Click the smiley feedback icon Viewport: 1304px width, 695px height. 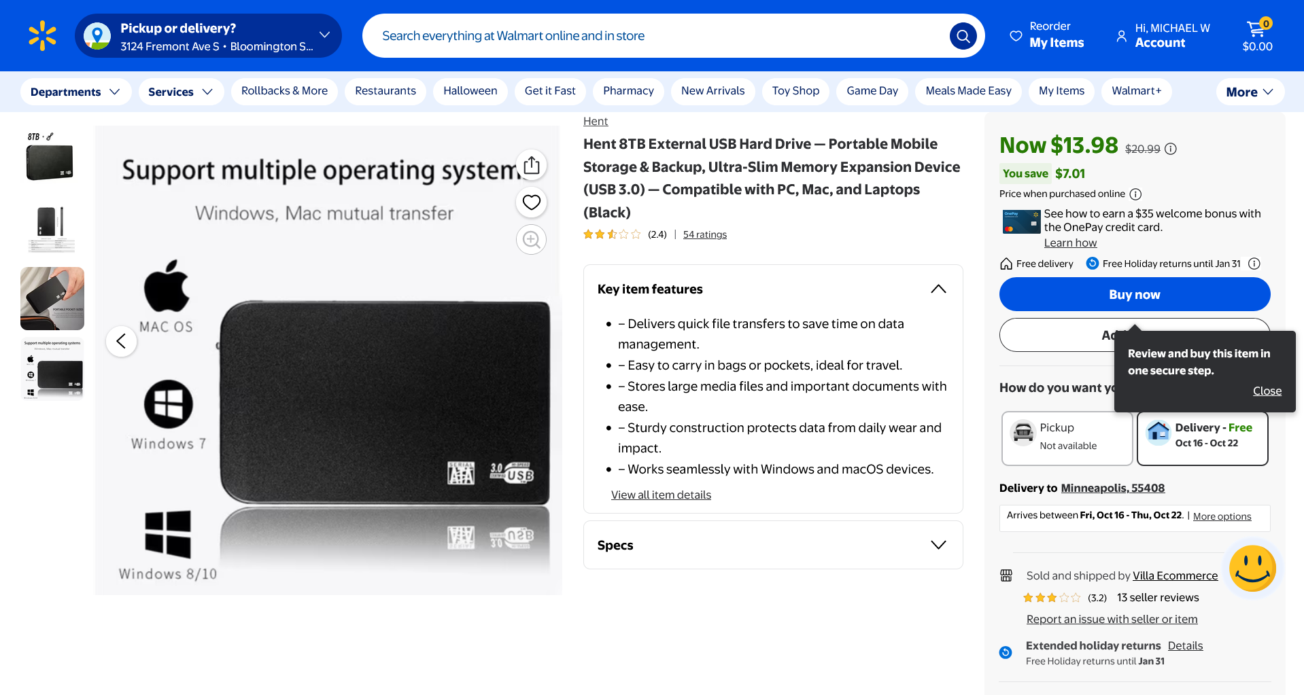click(x=1252, y=569)
